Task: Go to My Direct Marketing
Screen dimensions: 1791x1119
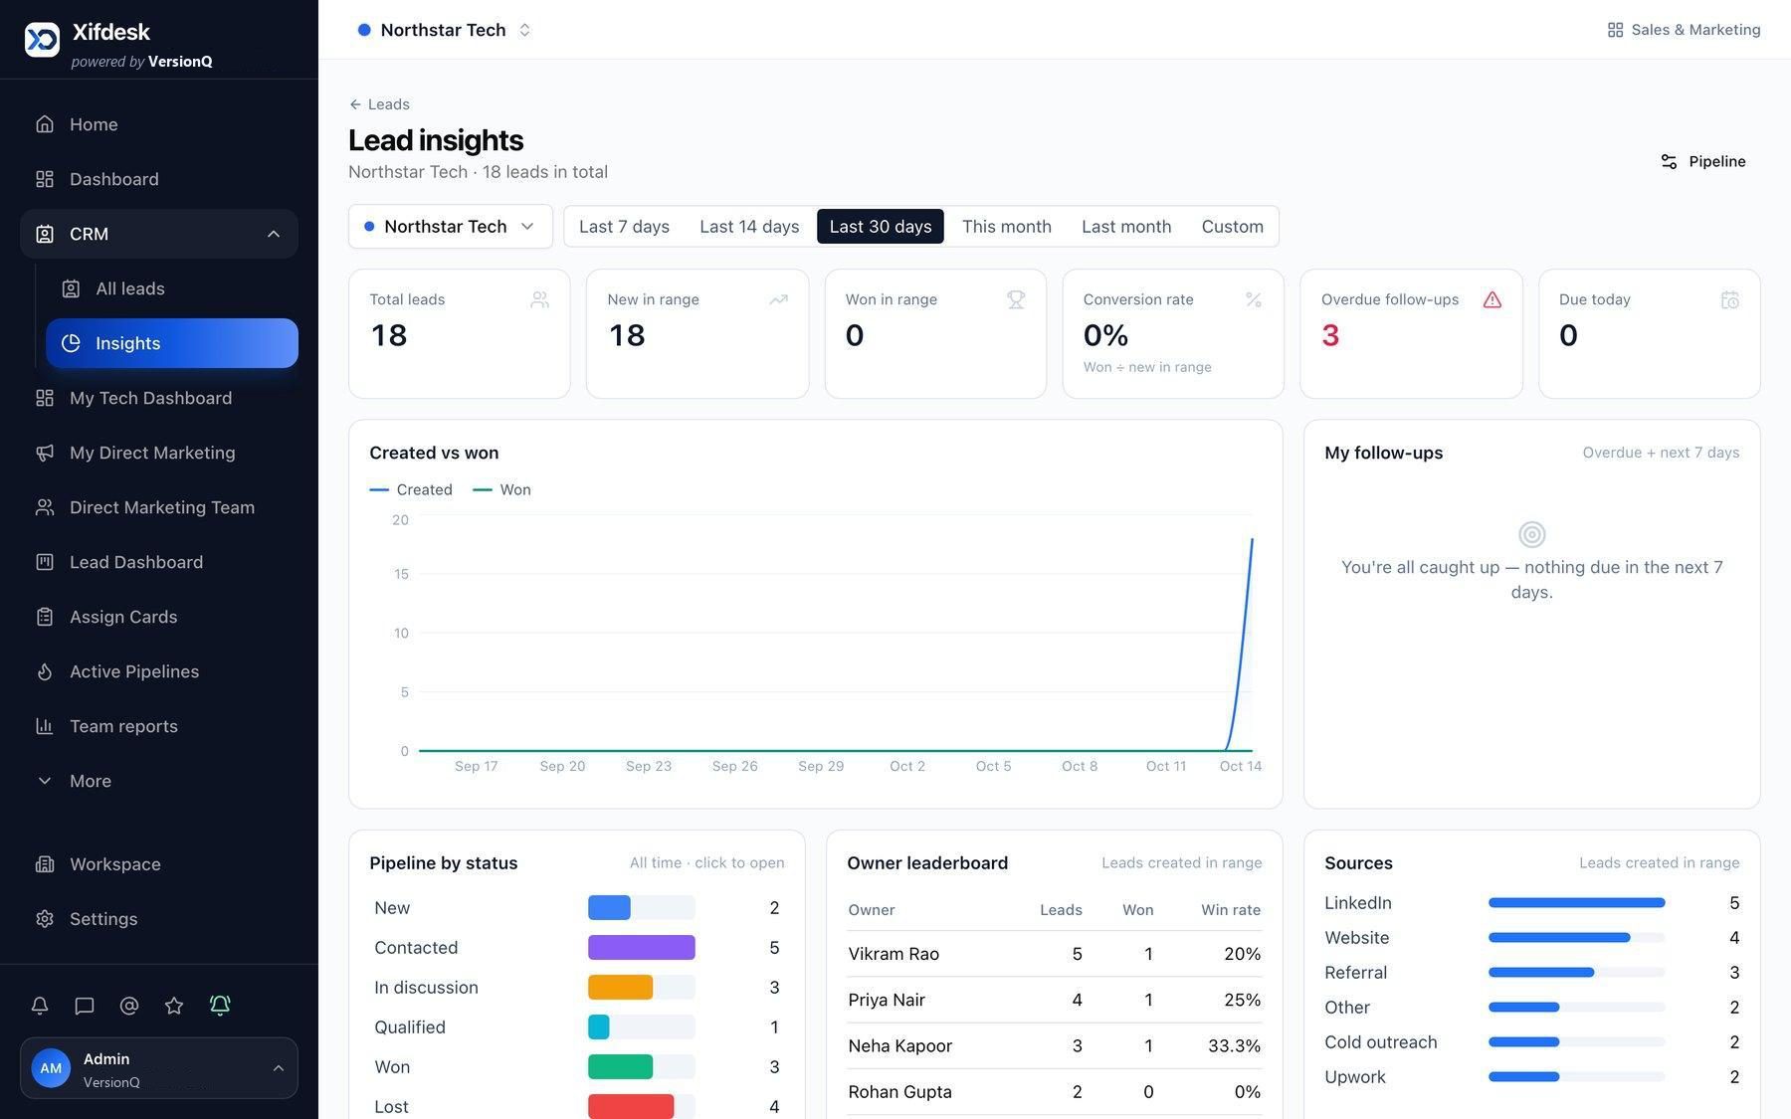Action: pos(159,453)
